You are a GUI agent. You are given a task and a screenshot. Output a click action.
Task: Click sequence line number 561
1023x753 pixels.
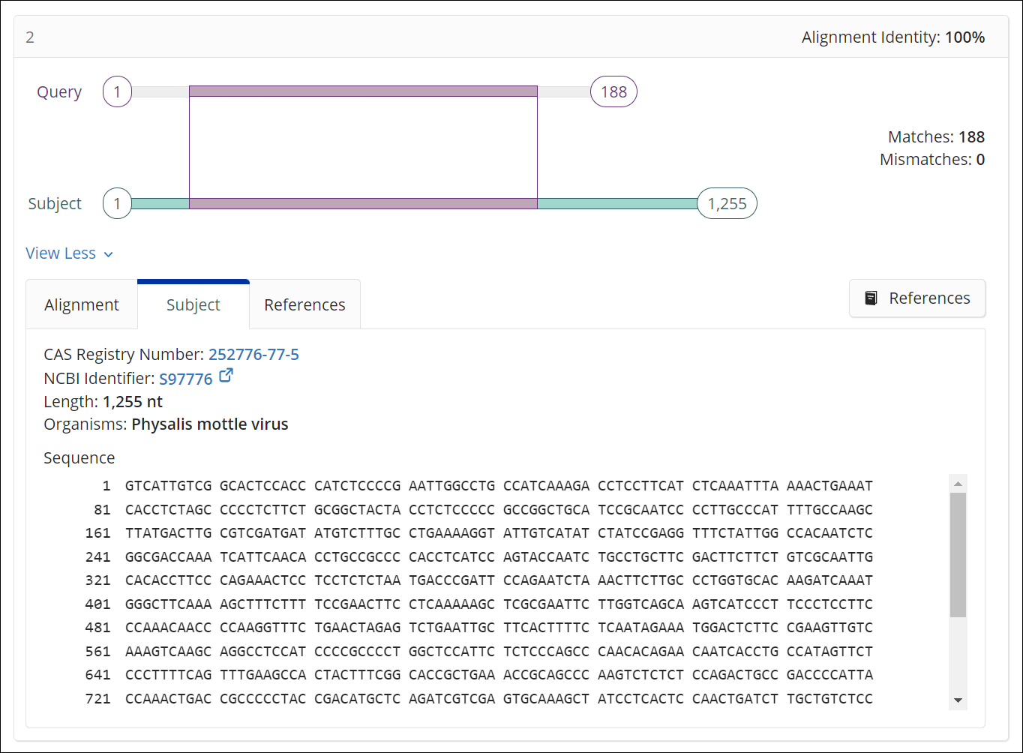tap(98, 652)
